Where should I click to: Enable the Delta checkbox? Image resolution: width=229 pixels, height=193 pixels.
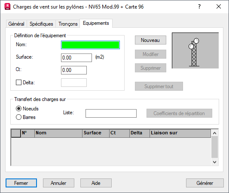18,83
